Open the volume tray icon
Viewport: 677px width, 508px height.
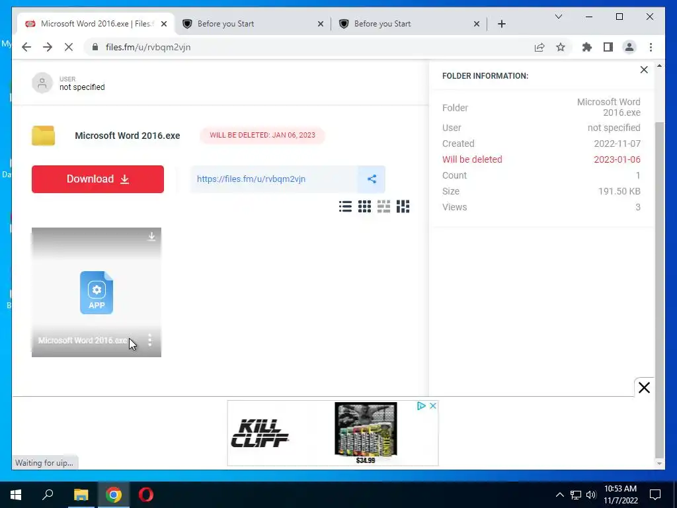(x=591, y=495)
